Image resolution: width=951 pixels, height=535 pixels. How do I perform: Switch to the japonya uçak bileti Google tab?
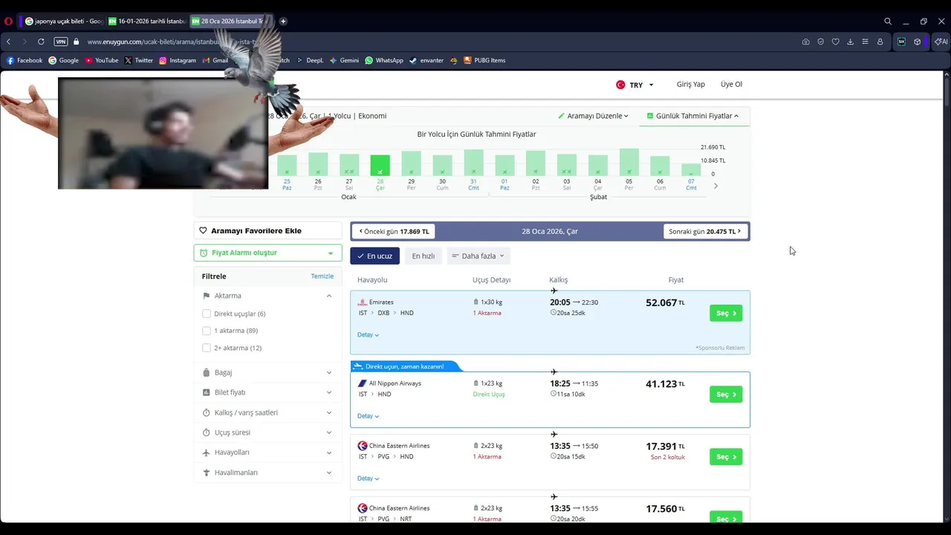pyautogui.click(x=64, y=22)
